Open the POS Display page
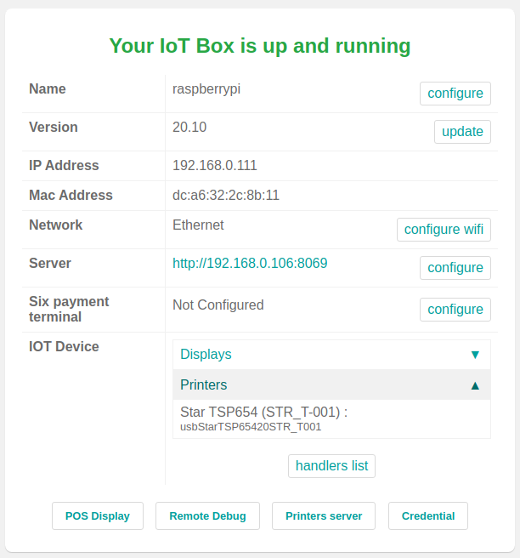 (x=98, y=516)
